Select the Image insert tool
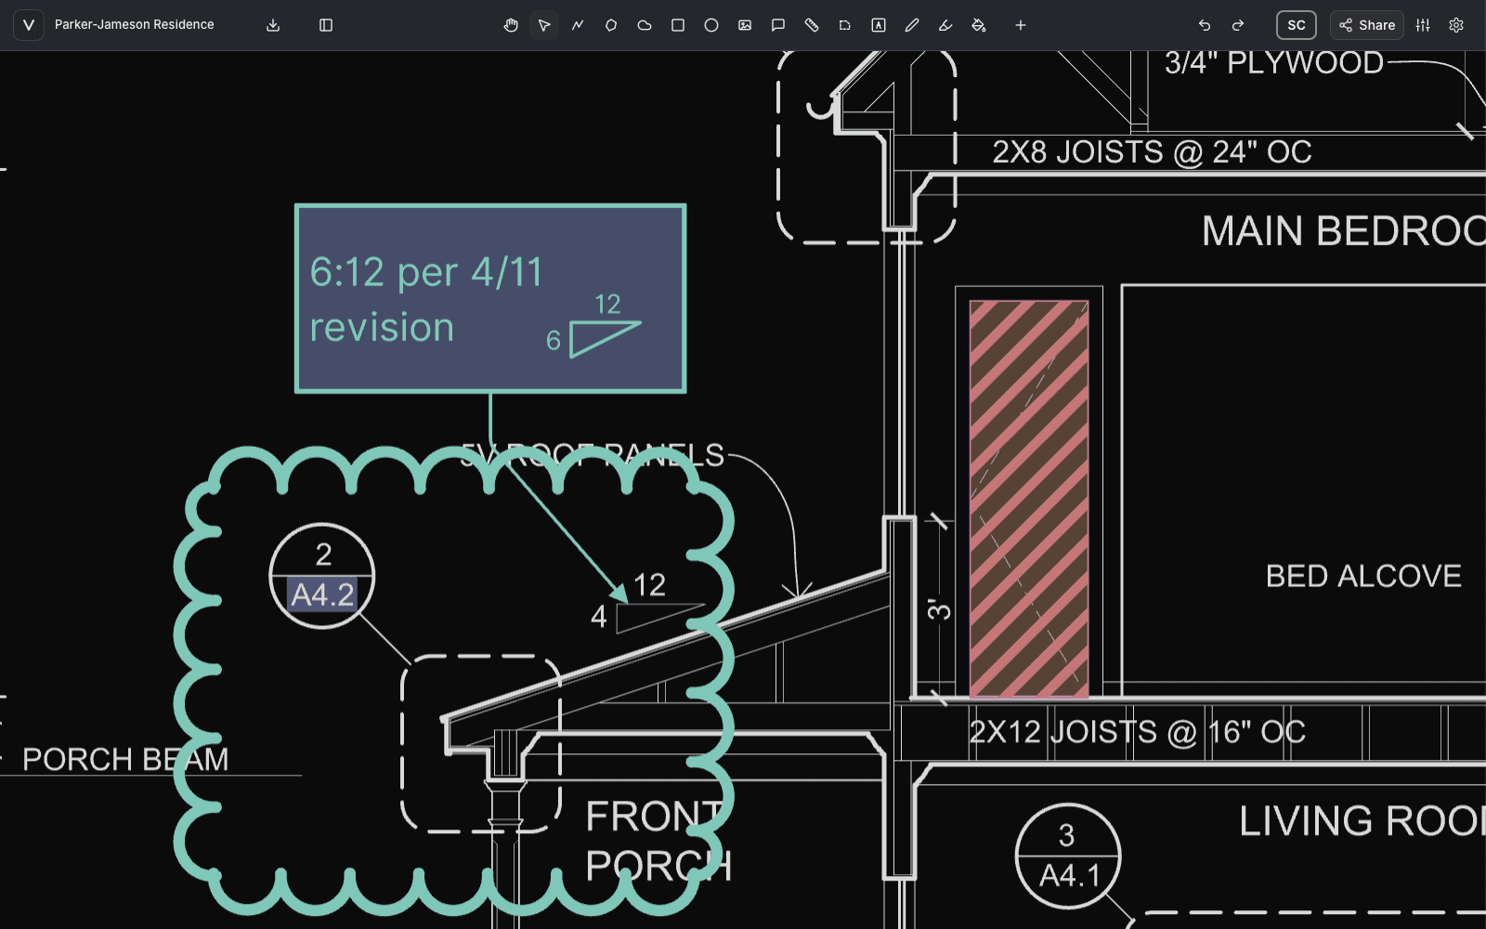 pyautogui.click(x=745, y=25)
